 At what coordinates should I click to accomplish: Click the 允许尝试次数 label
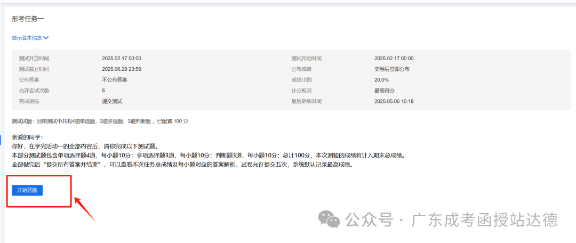(x=34, y=91)
